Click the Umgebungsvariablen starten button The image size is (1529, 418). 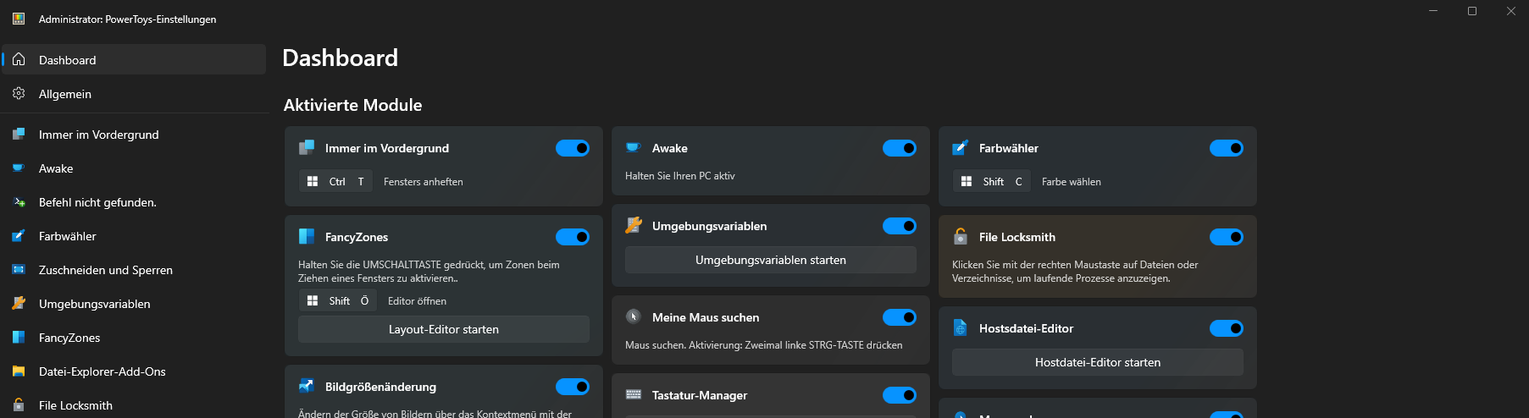[x=771, y=260]
